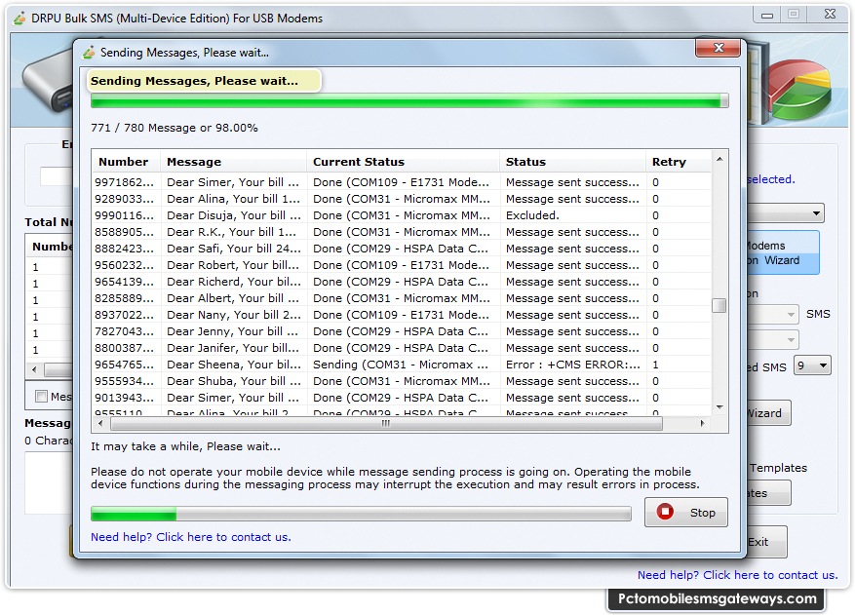
Task: Expand the top-right combo box in main window
Action: click(785, 213)
